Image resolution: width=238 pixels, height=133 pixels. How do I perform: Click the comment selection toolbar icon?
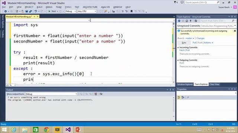point(123,11)
